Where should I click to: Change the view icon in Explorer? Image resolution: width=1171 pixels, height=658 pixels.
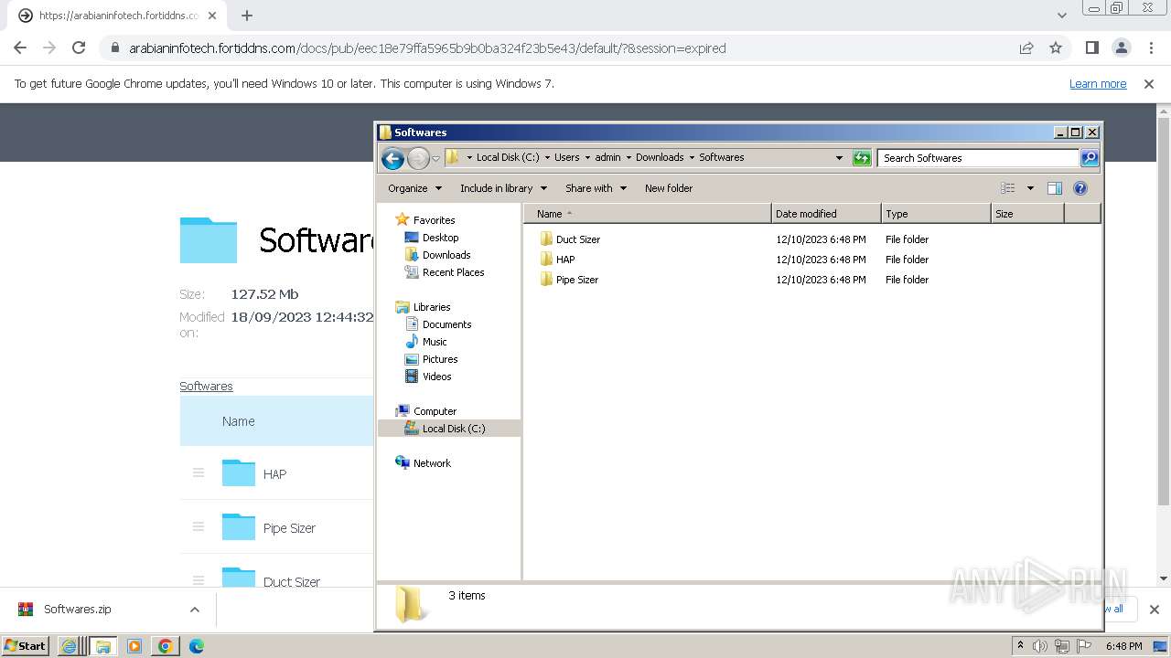click(x=1007, y=188)
